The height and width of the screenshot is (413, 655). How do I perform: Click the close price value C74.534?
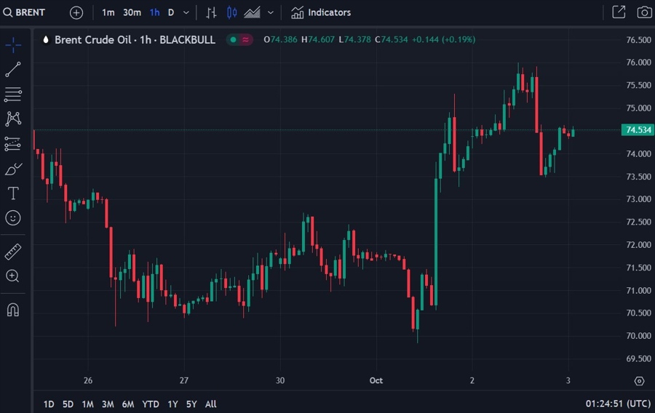(x=391, y=40)
